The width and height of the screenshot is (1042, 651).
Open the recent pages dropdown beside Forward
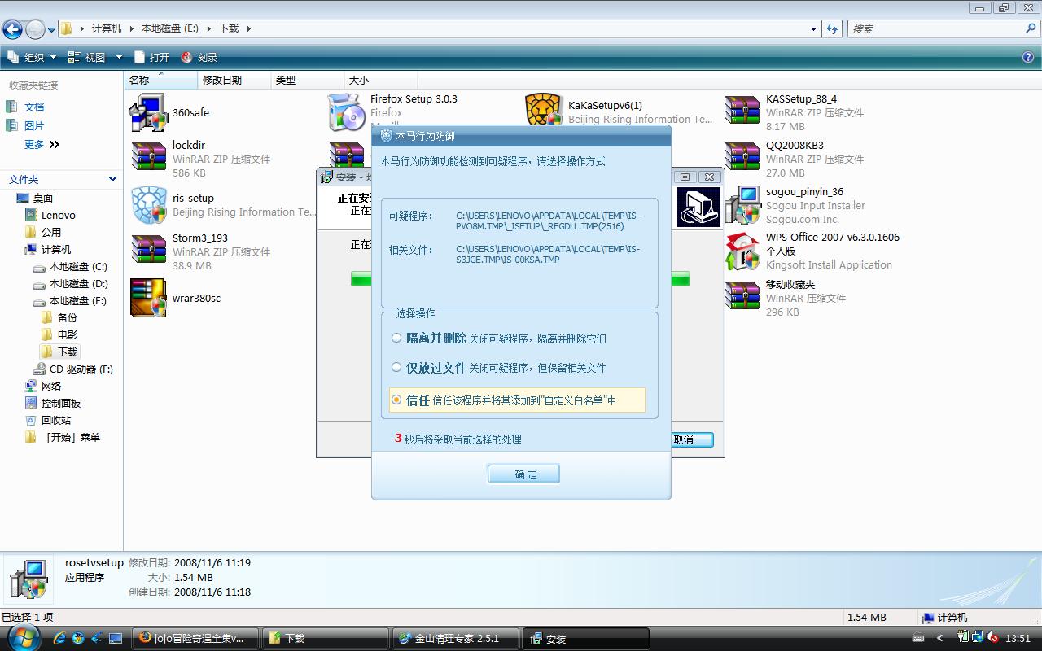(52, 30)
